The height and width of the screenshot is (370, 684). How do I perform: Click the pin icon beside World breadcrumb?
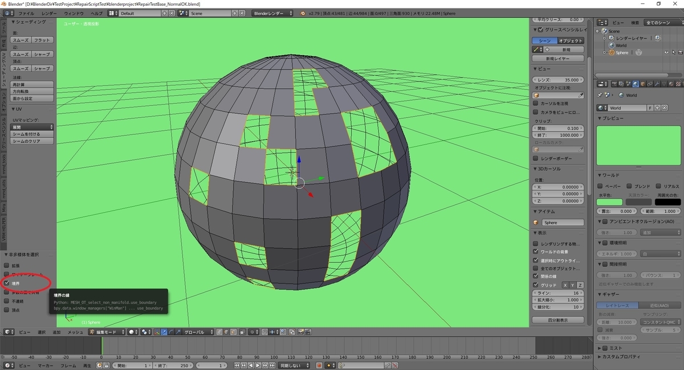click(600, 95)
